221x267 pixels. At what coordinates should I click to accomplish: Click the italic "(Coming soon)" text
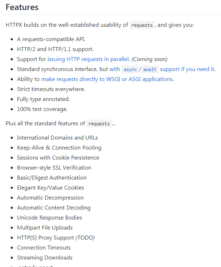click(150, 59)
